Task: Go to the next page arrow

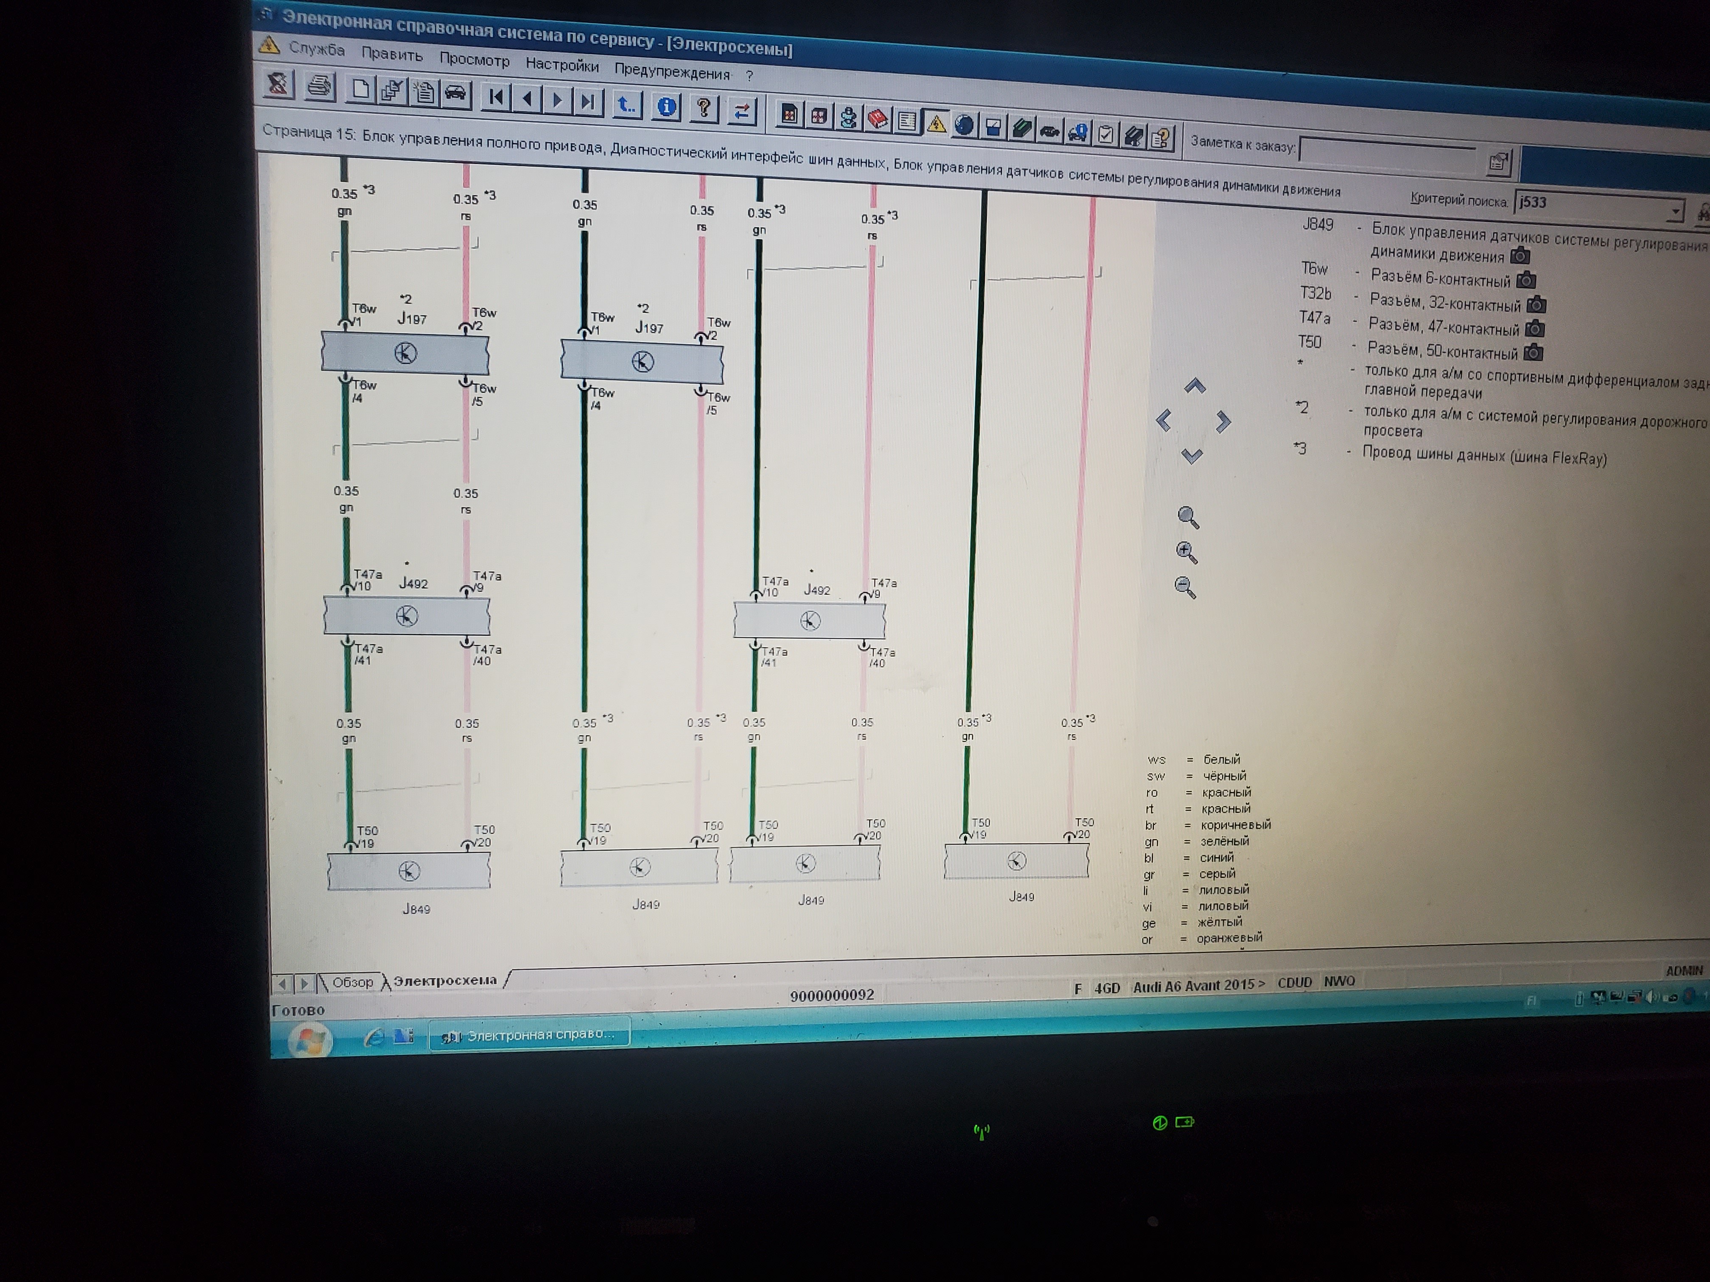Action: pyautogui.click(x=558, y=101)
